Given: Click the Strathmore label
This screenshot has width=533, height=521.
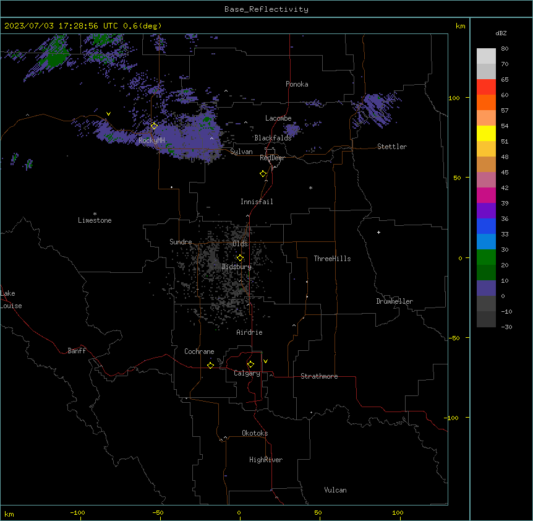Looking at the screenshot, I should pos(319,376).
